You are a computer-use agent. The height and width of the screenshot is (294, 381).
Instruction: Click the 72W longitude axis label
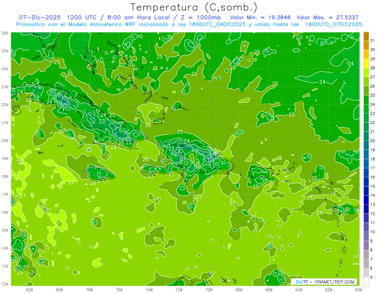coord(179,290)
